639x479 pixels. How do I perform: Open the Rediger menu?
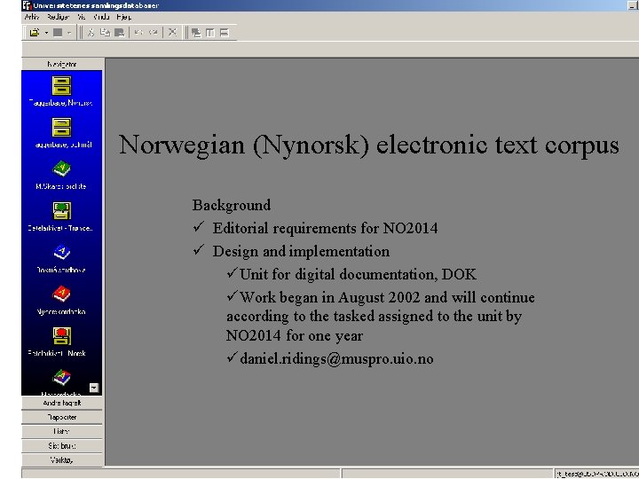[58, 17]
